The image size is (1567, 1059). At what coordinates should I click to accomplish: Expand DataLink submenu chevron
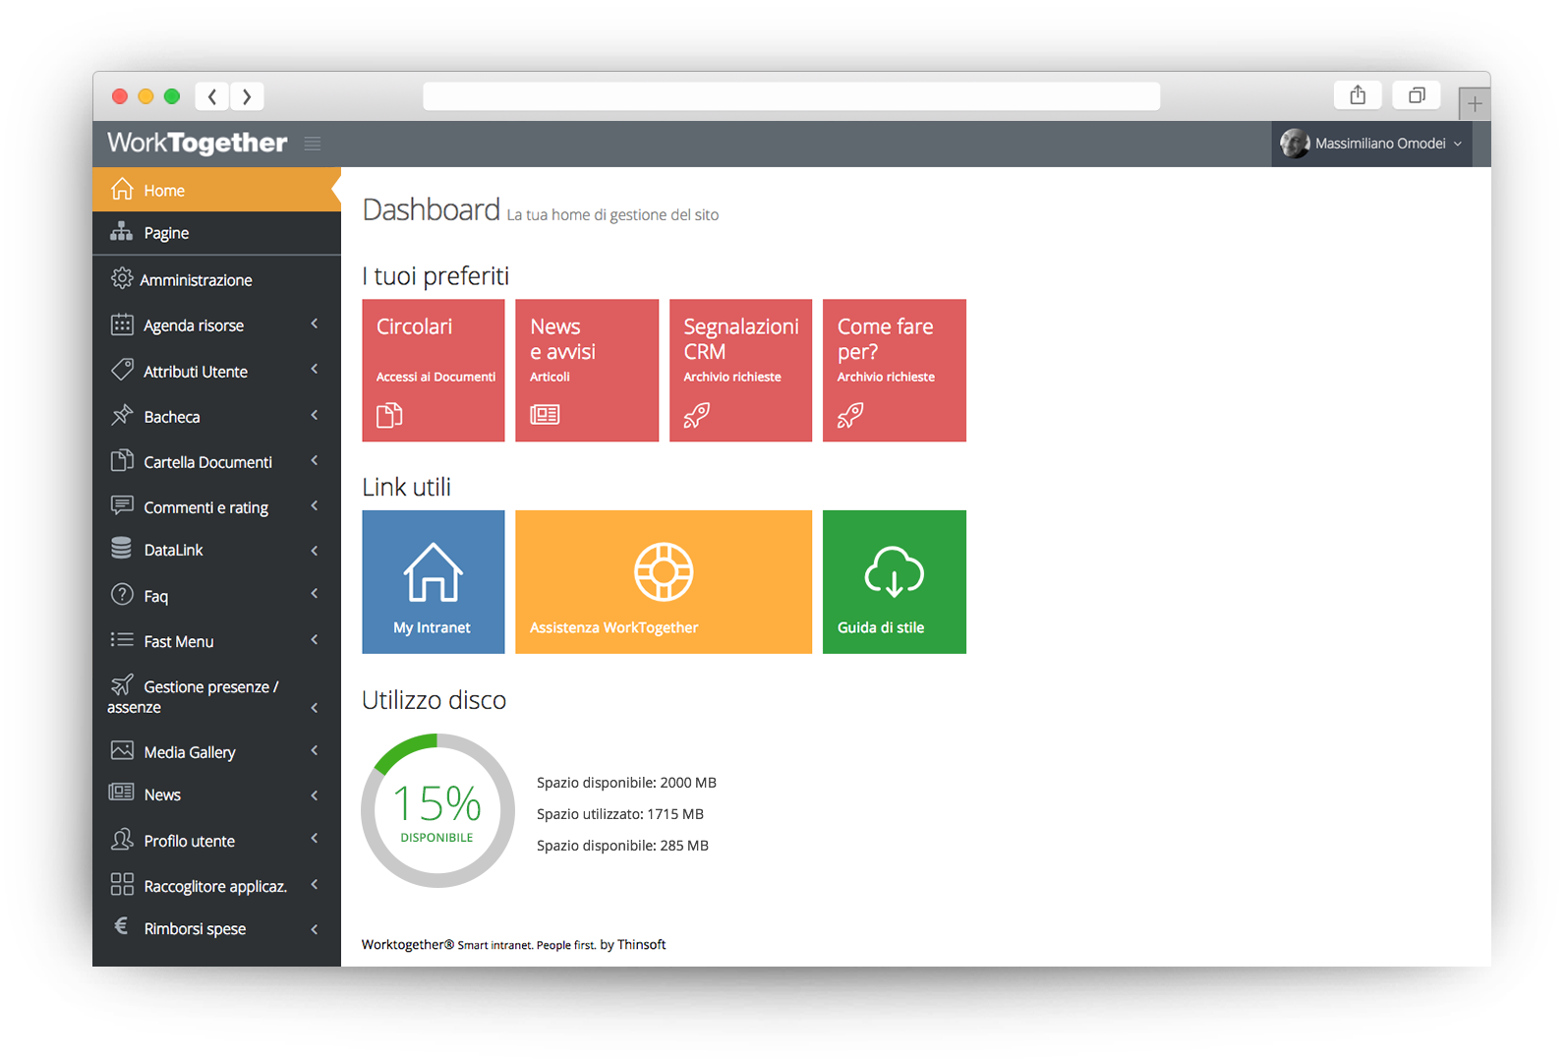pos(315,551)
